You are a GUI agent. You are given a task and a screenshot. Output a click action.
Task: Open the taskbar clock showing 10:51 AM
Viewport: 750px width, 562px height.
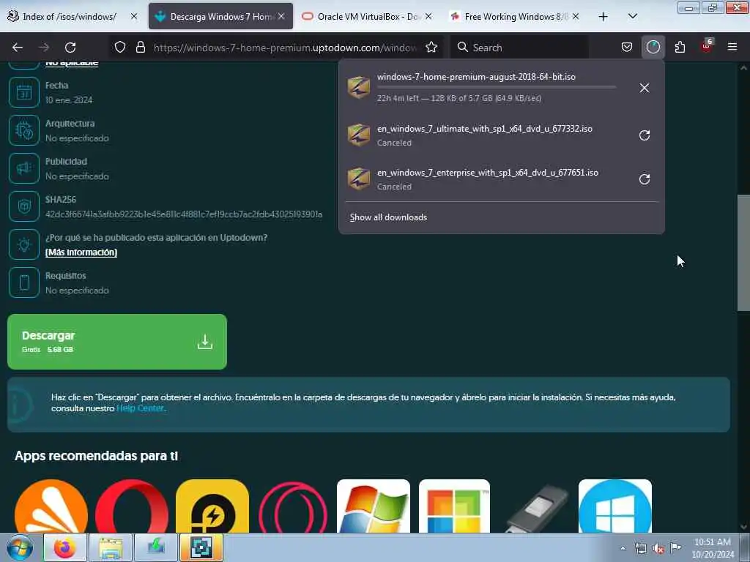tap(713, 548)
